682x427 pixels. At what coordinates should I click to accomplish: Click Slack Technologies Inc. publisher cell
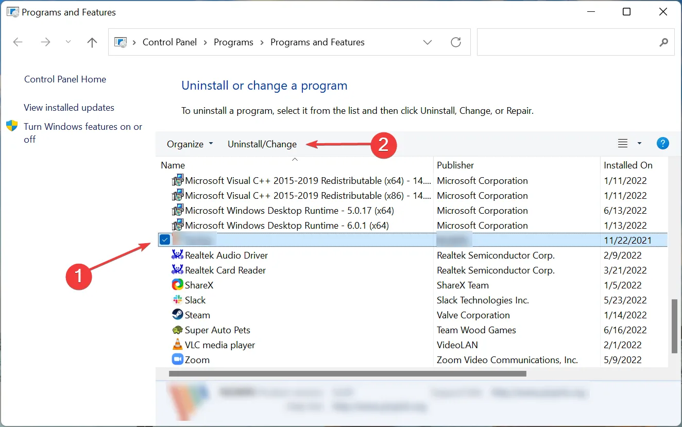tap(483, 300)
